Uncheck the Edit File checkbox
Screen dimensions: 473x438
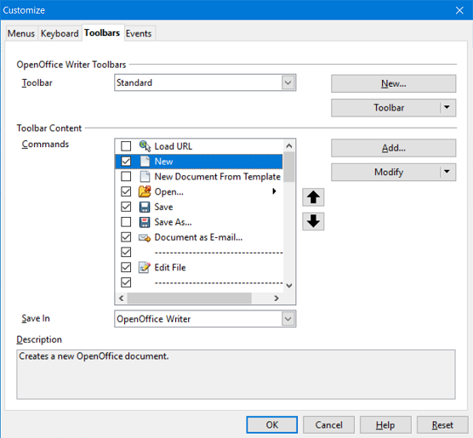point(126,267)
